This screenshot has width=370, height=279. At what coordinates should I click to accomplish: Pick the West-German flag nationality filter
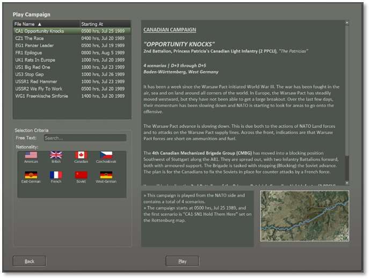point(106,175)
